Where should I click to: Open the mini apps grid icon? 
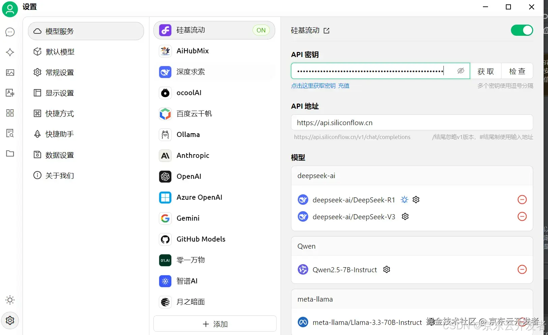click(10, 113)
